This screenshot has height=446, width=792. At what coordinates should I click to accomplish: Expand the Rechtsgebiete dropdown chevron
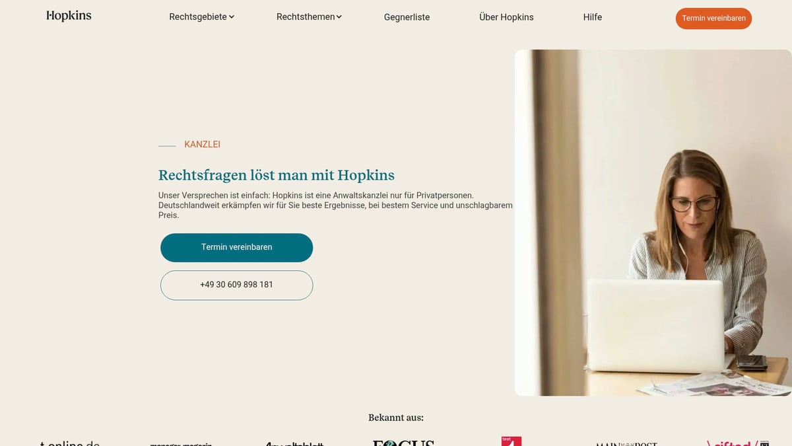point(232,17)
